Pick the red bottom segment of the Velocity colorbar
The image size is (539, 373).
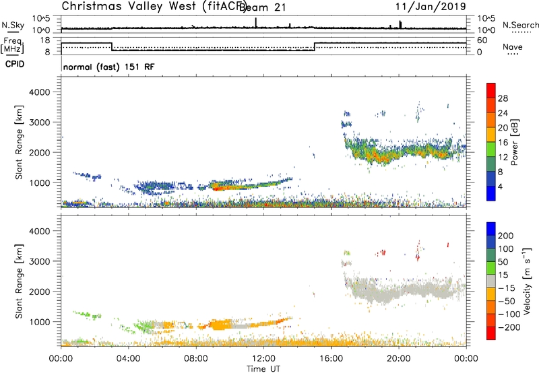(491, 333)
